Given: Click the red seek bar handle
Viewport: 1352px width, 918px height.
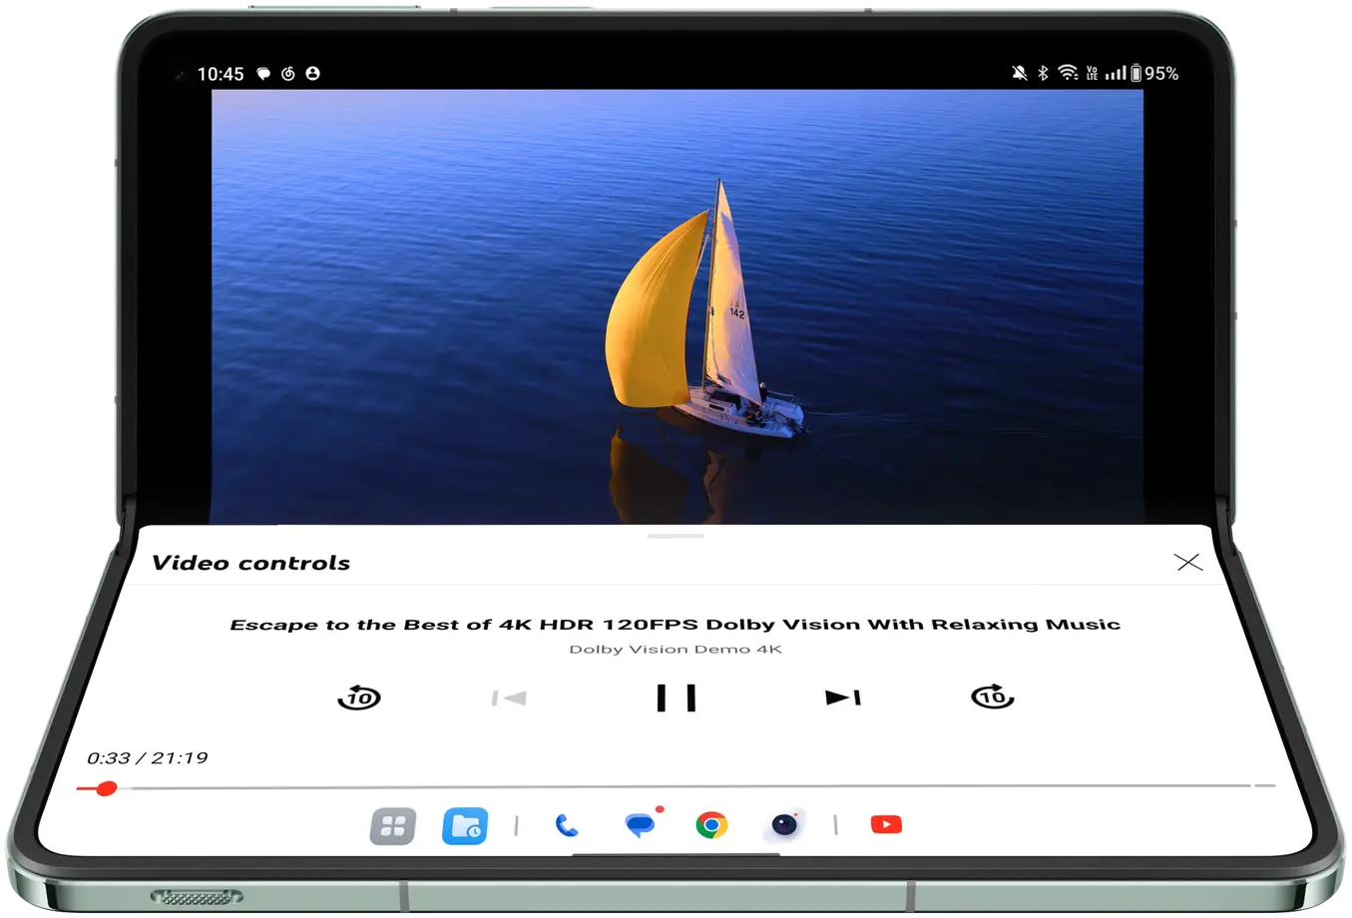Looking at the screenshot, I should pyautogui.click(x=106, y=788).
